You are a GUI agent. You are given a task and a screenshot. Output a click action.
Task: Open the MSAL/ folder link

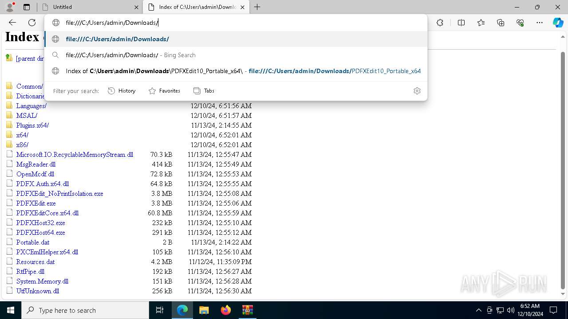coord(27,116)
